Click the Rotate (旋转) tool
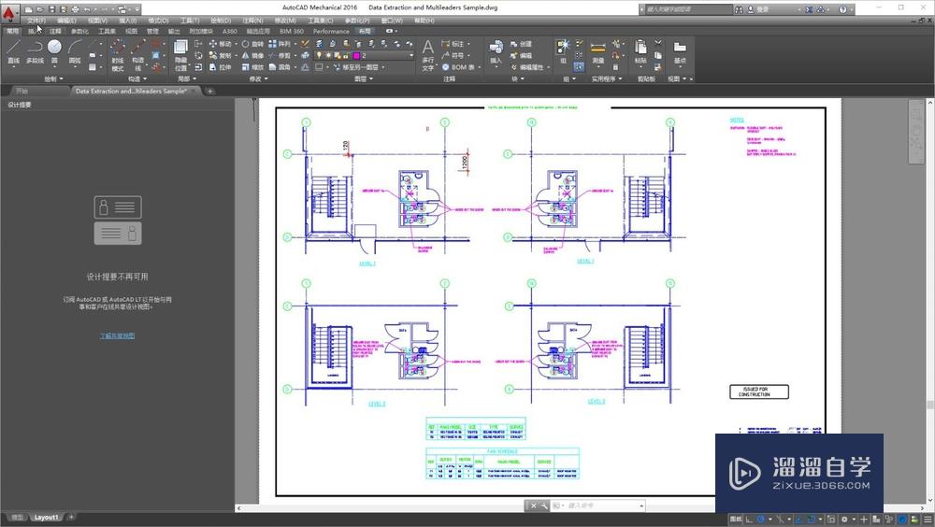This screenshot has height=527, width=935. pos(252,44)
